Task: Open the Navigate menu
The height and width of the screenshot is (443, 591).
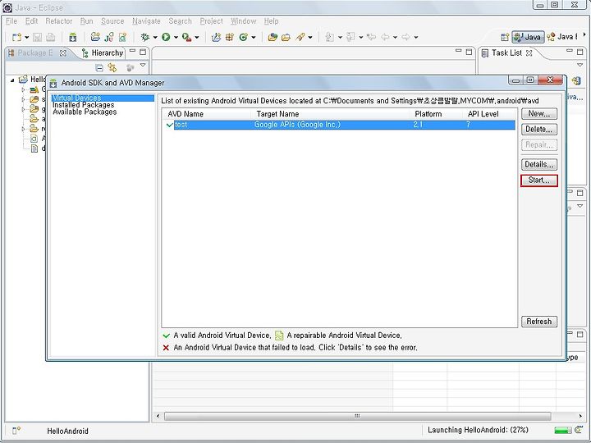Action: [146, 21]
